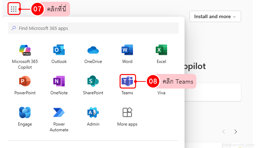Open OneDrive app
The width and height of the screenshot is (256, 148).
[x=93, y=50]
